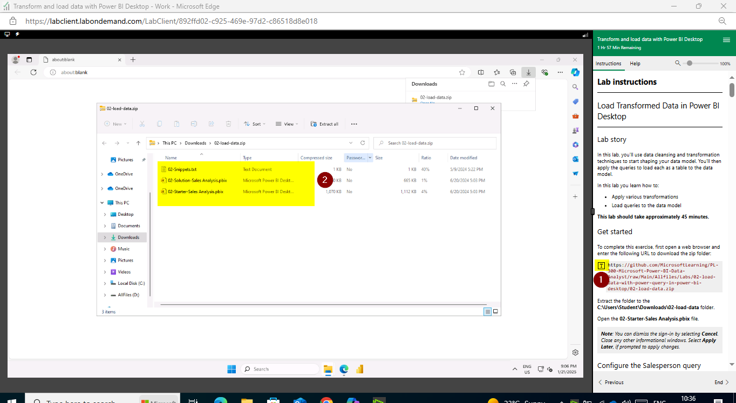Go back in File Explorer
This screenshot has height=403, width=736.
[105, 143]
